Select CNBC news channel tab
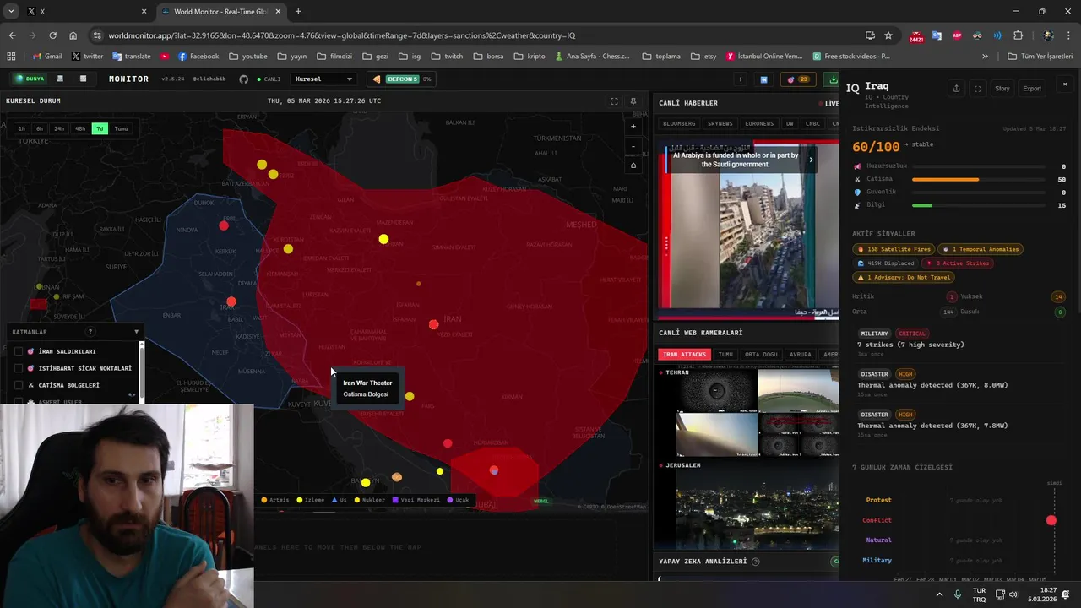The width and height of the screenshot is (1081, 608). 812,123
